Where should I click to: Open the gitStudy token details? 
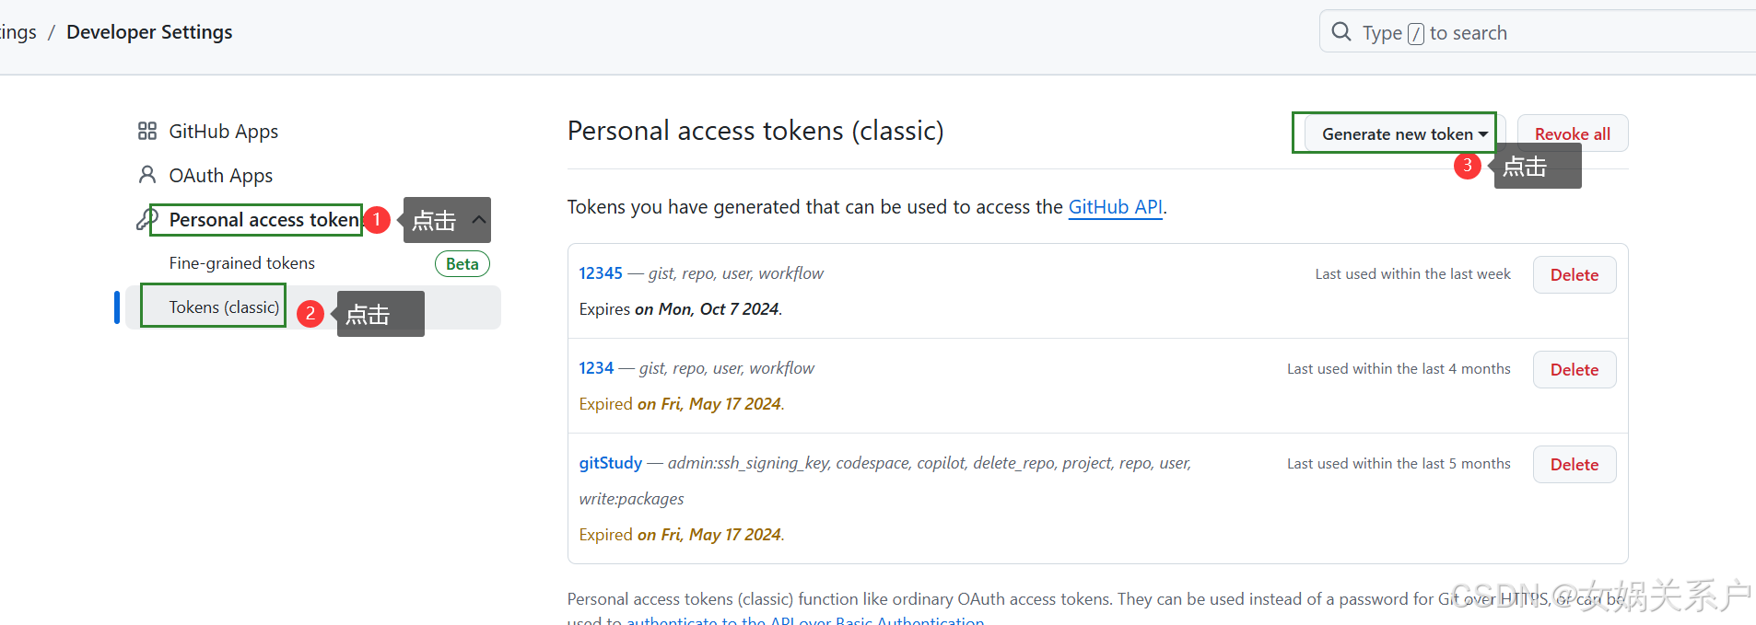point(610,462)
